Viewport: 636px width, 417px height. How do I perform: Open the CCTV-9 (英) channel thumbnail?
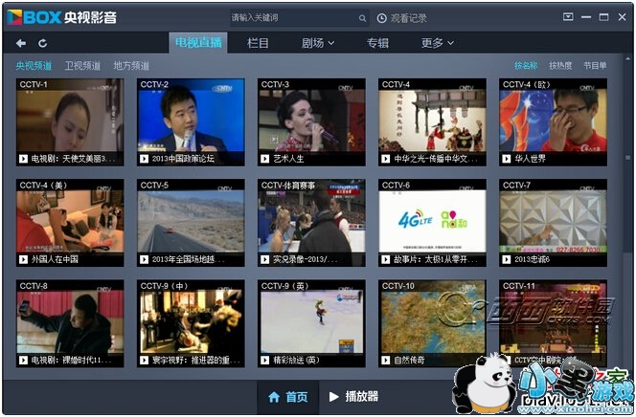(x=311, y=323)
